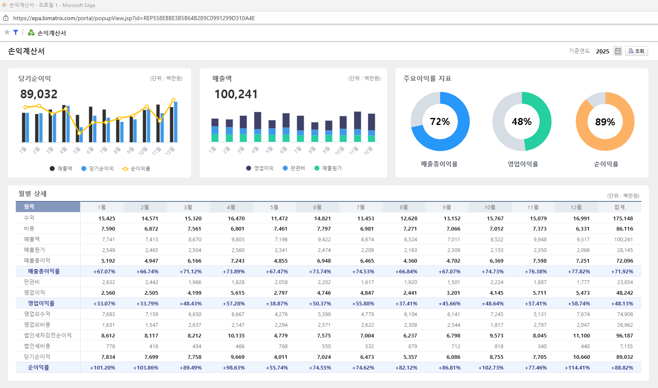
Task: Open the filter funnel icon
Action: pos(16,32)
